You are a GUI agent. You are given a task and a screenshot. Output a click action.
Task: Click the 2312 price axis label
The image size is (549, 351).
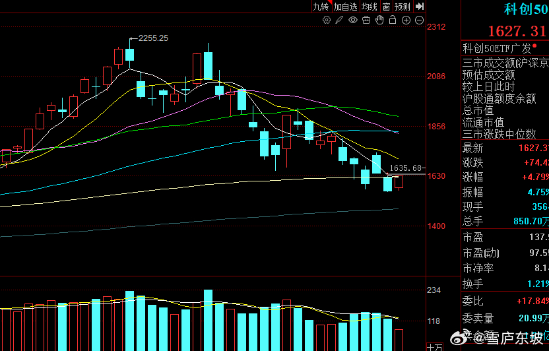tap(436, 27)
